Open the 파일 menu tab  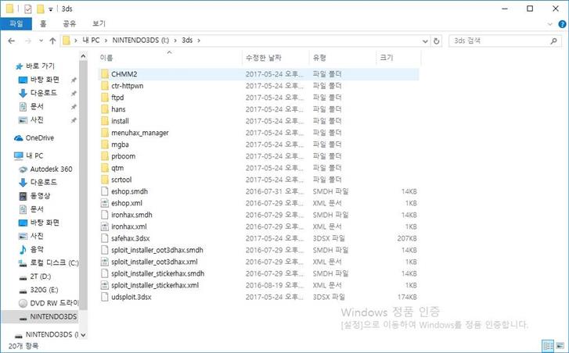(16, 24)
